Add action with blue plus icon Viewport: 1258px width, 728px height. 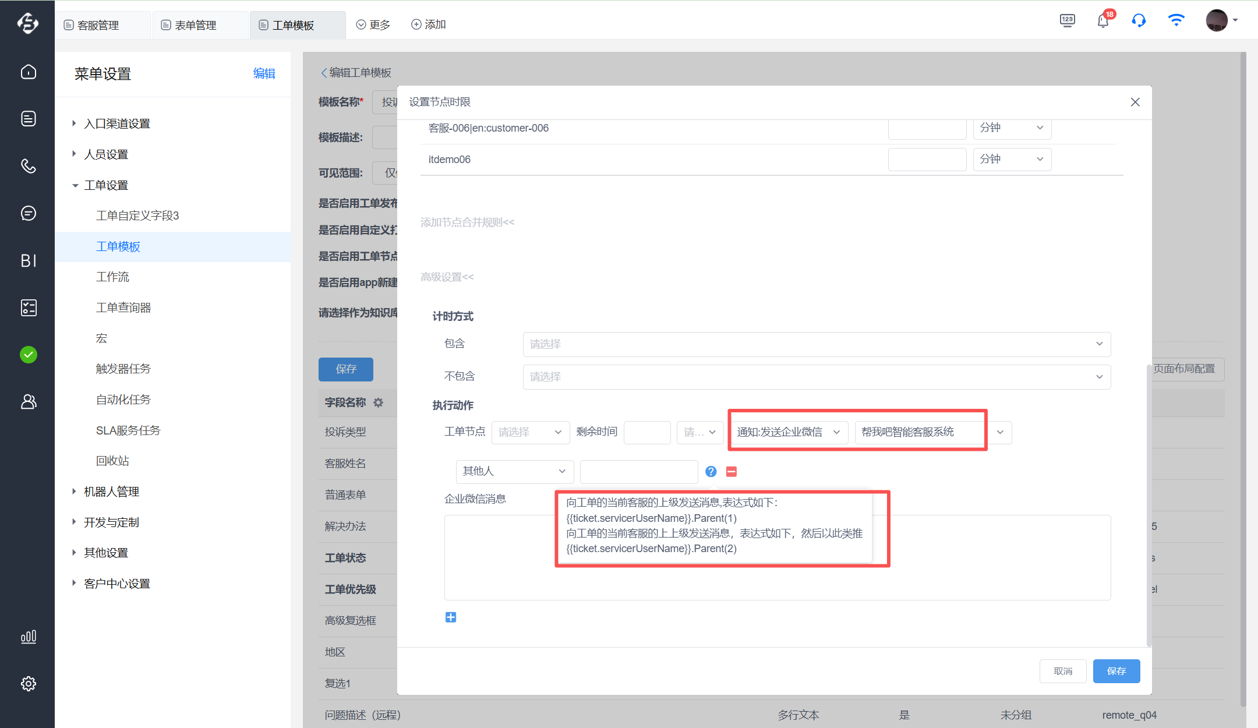[x=451, y=617]
